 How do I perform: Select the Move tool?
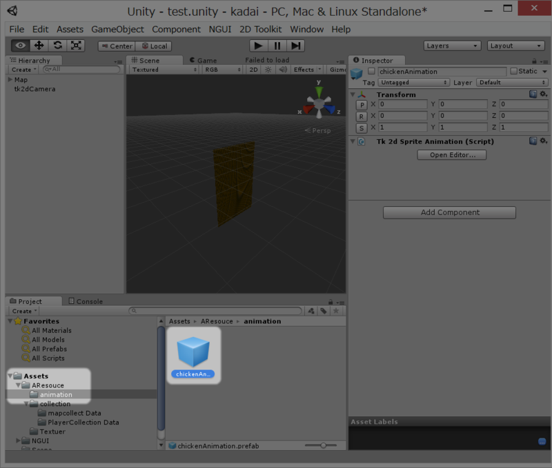pyautogui.click(x=39, y=45)
